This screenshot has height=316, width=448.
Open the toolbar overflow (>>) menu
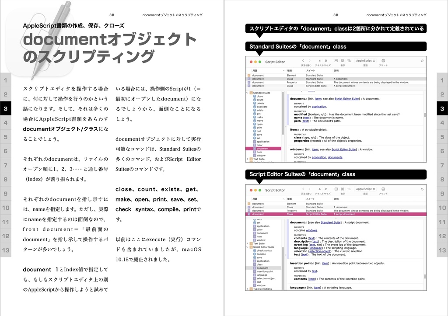pyautogui.click(x=422, y=60)
